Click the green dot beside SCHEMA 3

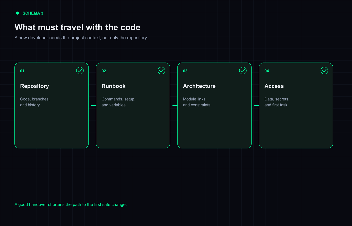(18, 13)
